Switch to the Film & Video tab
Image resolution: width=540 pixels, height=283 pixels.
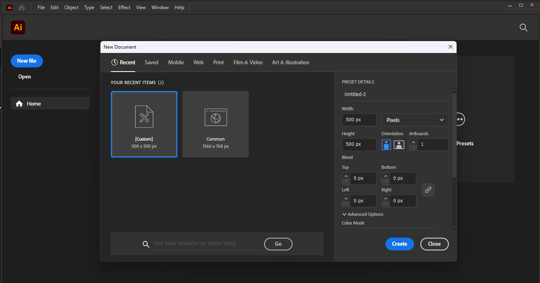(x=248, y=62)
